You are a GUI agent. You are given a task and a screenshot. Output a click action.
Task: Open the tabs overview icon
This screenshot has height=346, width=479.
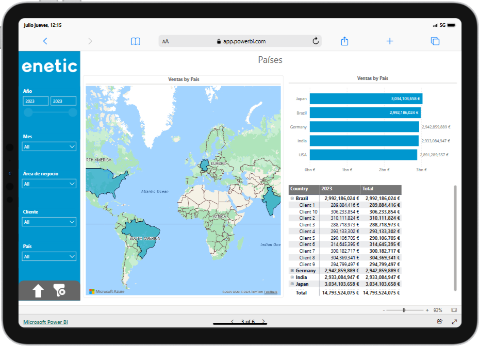pyautogui.click(x=435, y=41)
